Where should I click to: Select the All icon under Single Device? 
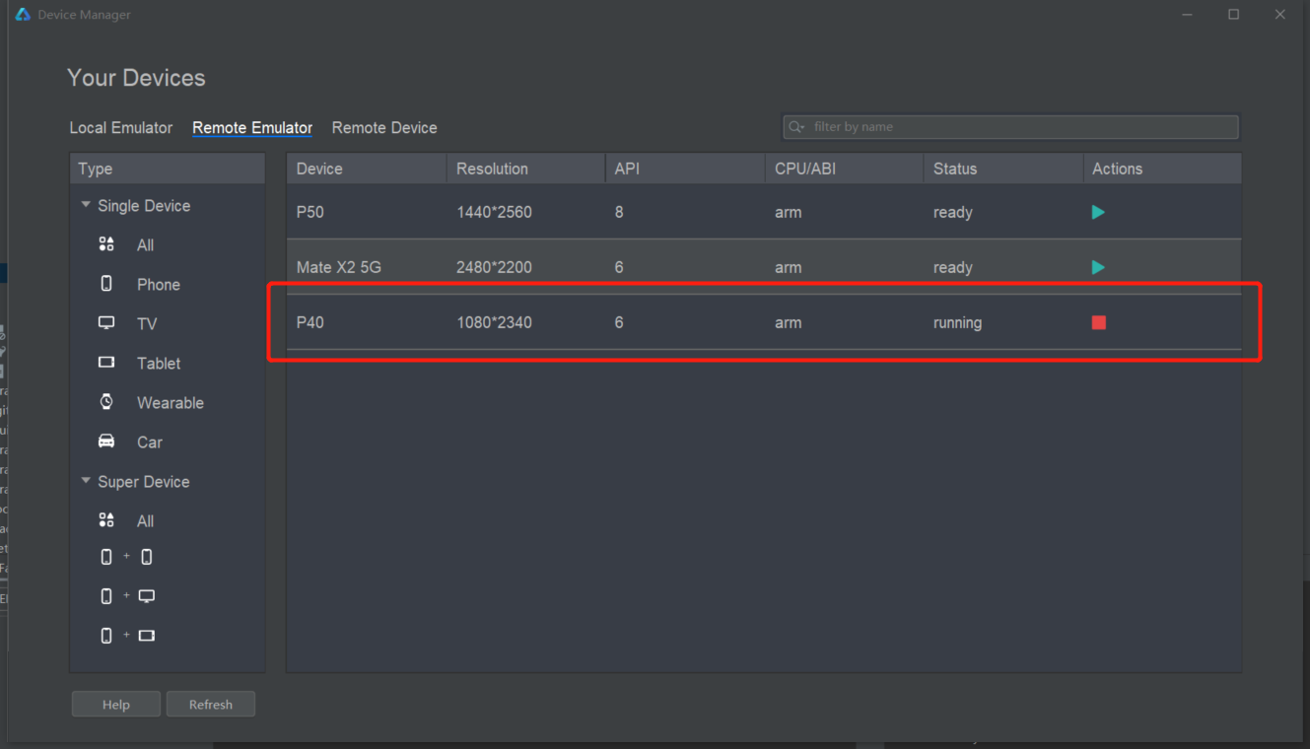[x=106, y=244]
